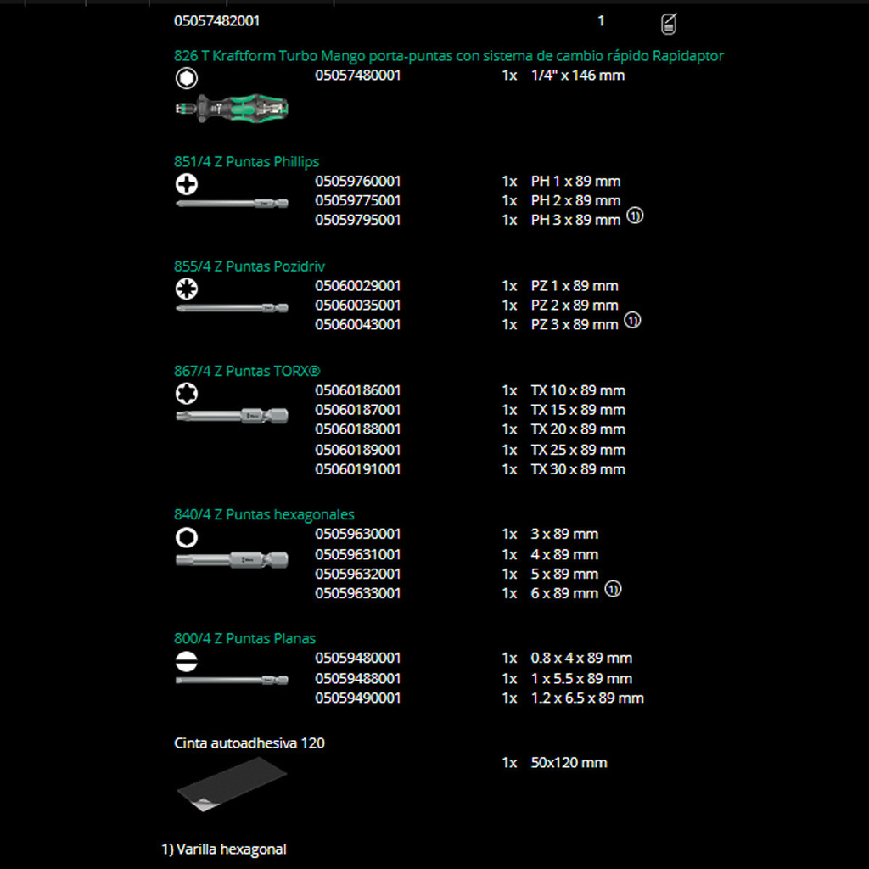
Task: Open the hexagonal bit product image
Action: (x=232, y=560)
